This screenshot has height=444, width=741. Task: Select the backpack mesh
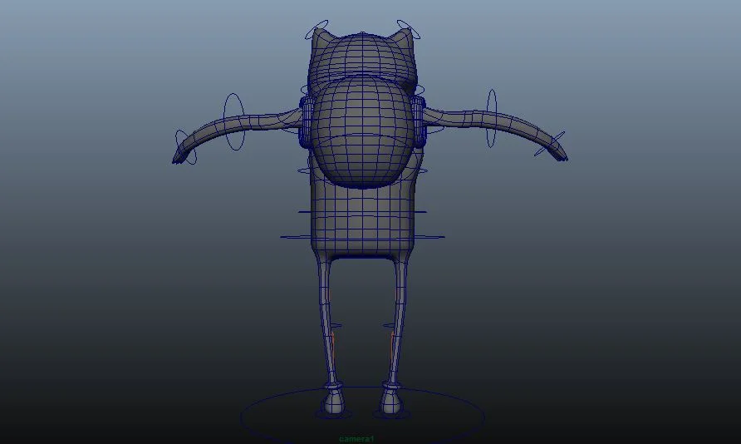pyautogui.click(x=362, y=132)
